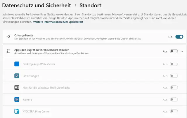Toggle location for KYOCERA Print Center
This screenshot has height=118, width=187.
pyautogui.click(x=174, y=111)
